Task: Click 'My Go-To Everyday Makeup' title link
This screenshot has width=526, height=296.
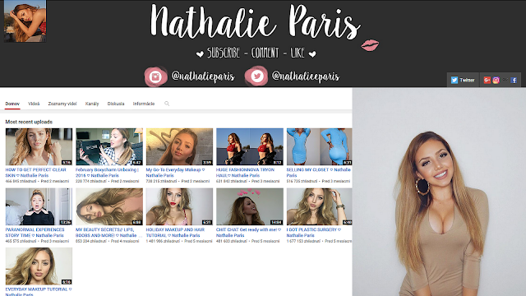Action: pos(175,173)
